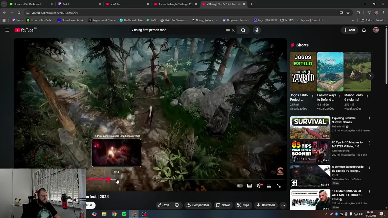This screenshot has width=388, height=218.
Task: Create a clip with Clipe
Action: click(243, 205)
